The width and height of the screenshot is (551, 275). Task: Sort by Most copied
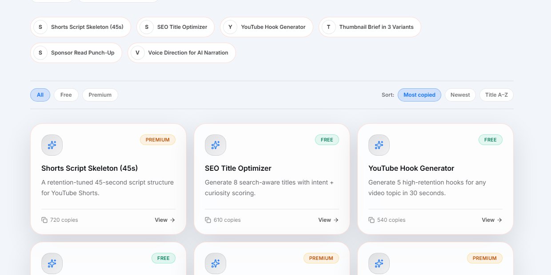tap(419, 95)
